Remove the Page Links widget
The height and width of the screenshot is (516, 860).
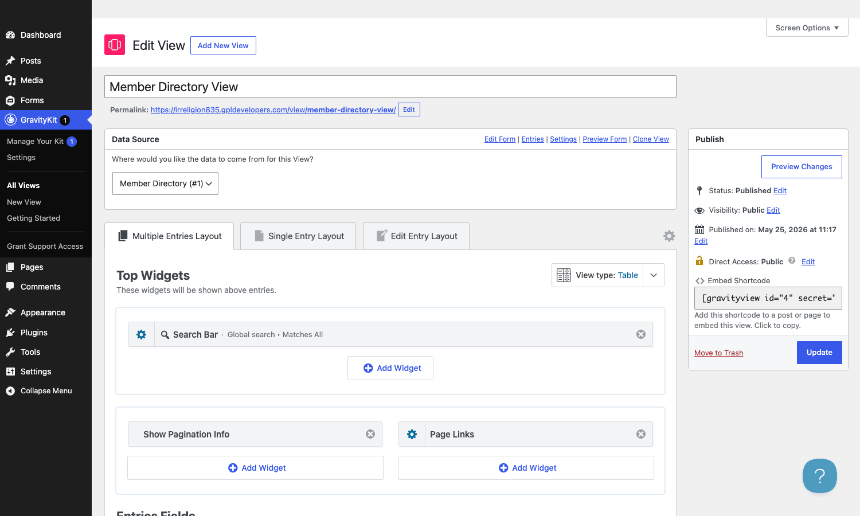641,434
